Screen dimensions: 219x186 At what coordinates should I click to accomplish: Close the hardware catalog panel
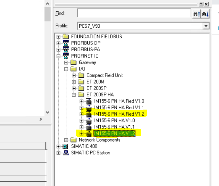click(206, 4)
